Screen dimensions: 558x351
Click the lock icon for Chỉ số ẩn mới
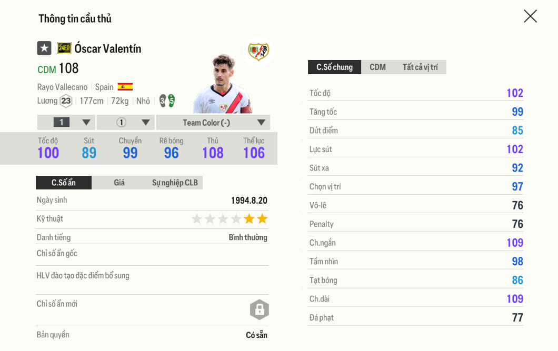click(259, 309)
